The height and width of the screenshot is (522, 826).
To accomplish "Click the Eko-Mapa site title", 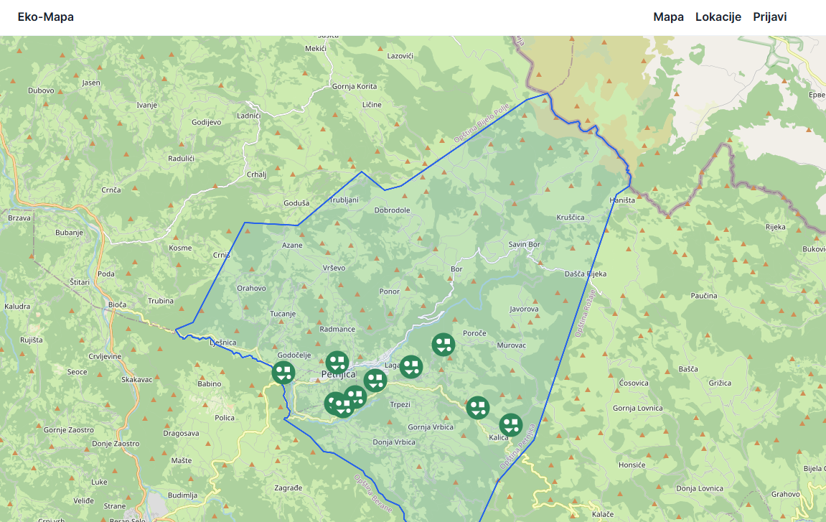I will coord(46,17).
